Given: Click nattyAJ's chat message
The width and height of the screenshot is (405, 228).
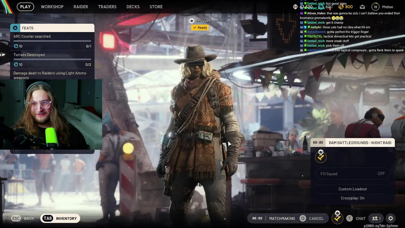Looking at the screenshot, I should pos(335,27).
